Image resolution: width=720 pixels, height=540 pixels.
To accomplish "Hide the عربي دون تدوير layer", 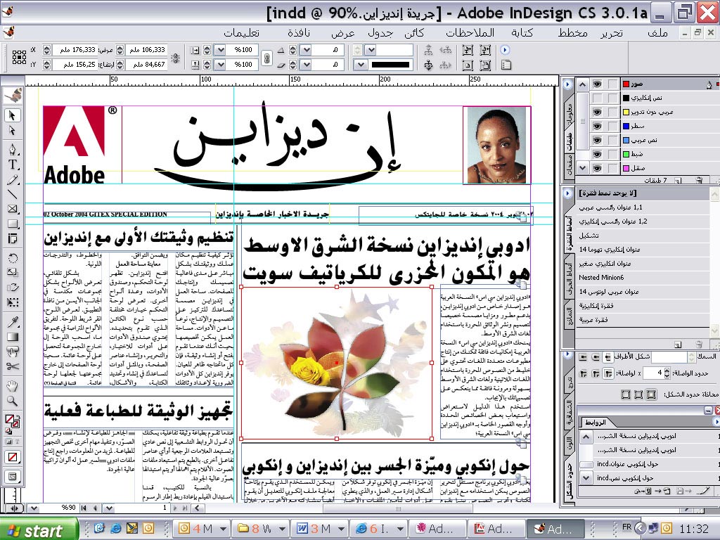I will point(596,112).
